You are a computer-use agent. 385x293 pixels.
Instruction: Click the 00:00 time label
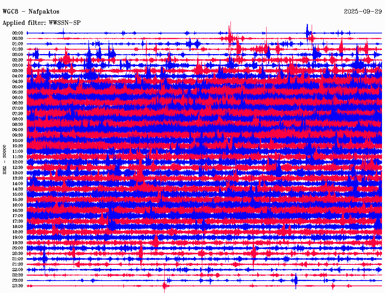[x=18, y=33]
